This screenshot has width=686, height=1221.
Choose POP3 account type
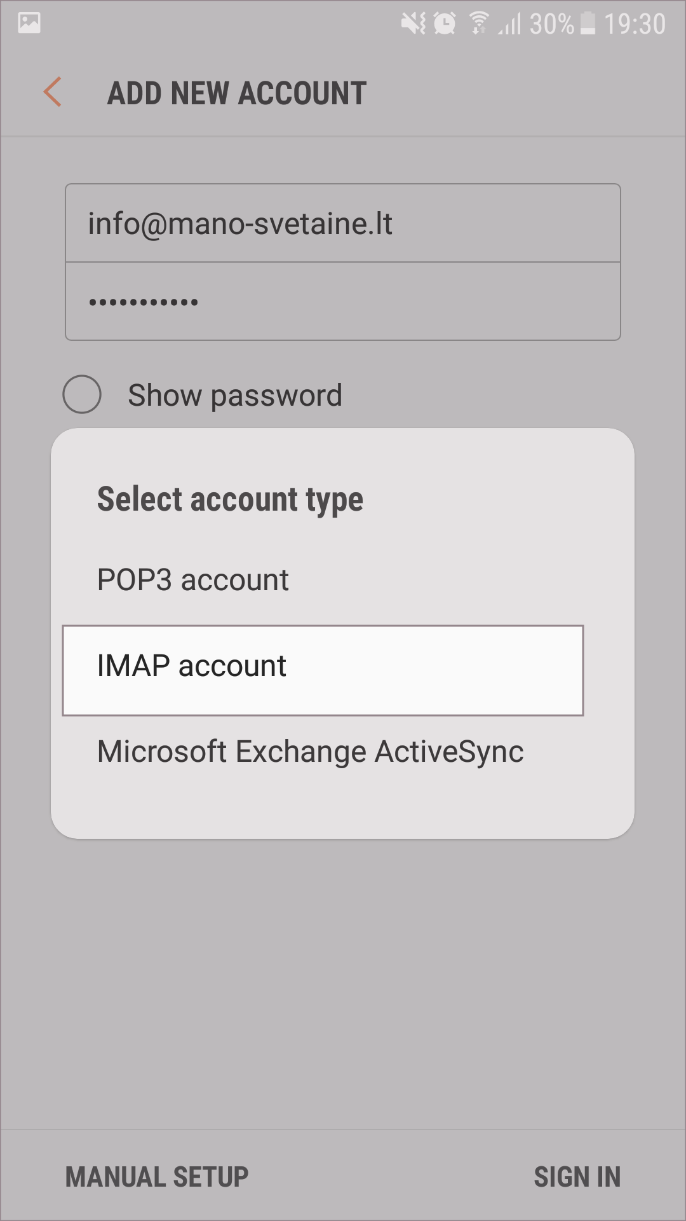pos(193,579)
